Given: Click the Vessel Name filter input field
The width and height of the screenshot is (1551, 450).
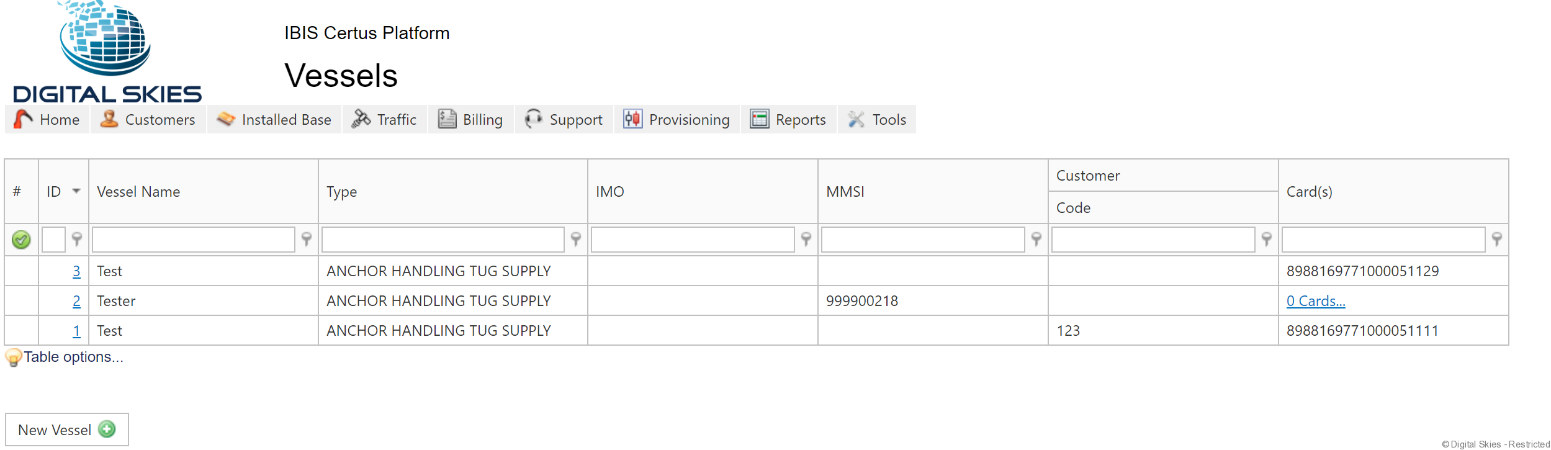Looking at the screenshot, I should tap(193, 240).
